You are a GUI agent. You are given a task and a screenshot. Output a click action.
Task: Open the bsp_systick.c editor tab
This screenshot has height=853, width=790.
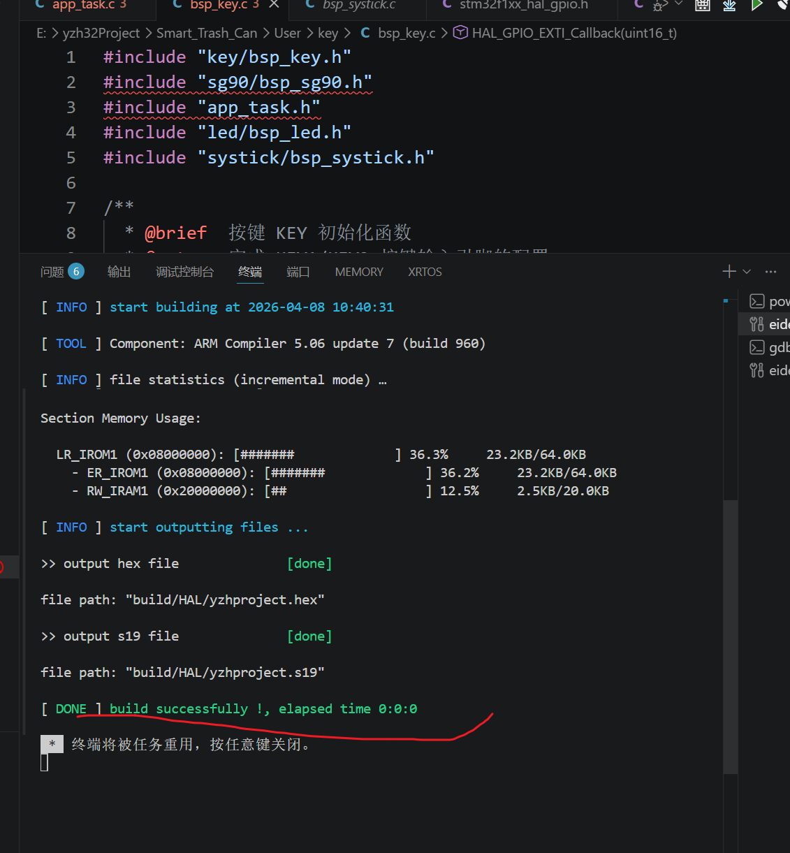click(x=358, y=5)
